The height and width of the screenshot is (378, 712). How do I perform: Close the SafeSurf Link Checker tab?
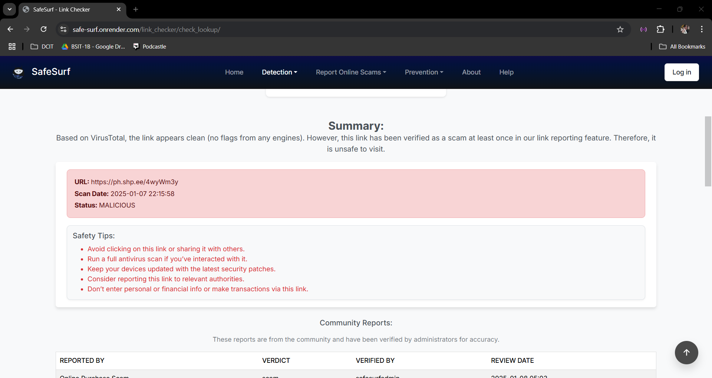click(x=119, y=9)
